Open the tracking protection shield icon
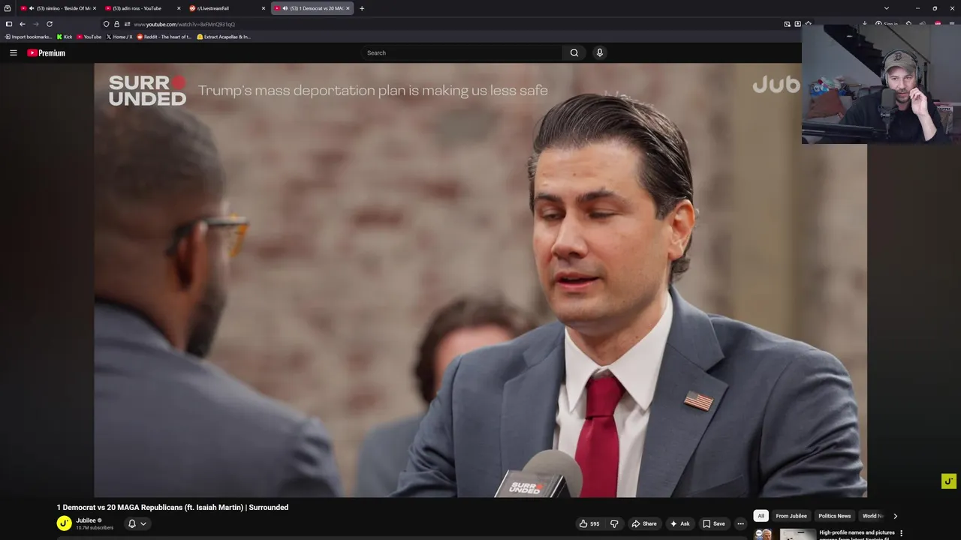The height and width of the screenshot is (540, 961). point(107,24)
